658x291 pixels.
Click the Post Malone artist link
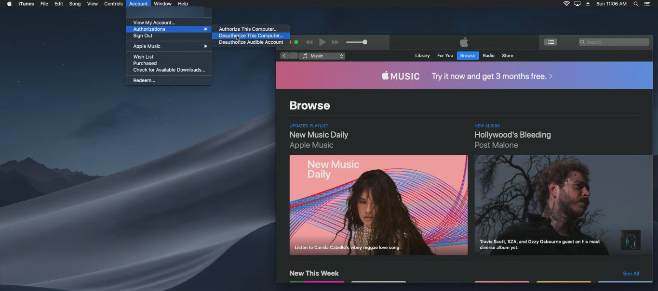(496, 145)
